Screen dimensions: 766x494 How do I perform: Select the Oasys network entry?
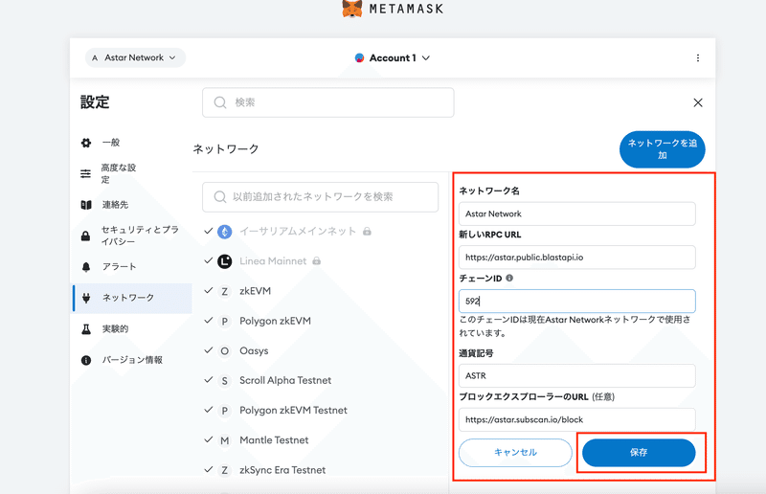click(x=254, y=351)
